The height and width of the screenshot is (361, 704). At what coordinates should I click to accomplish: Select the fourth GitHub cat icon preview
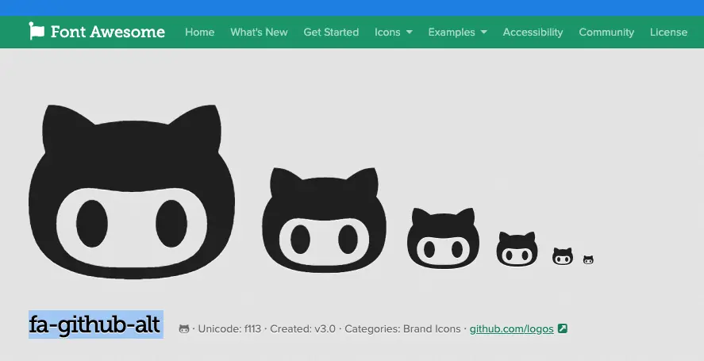[x=517, y=249]
